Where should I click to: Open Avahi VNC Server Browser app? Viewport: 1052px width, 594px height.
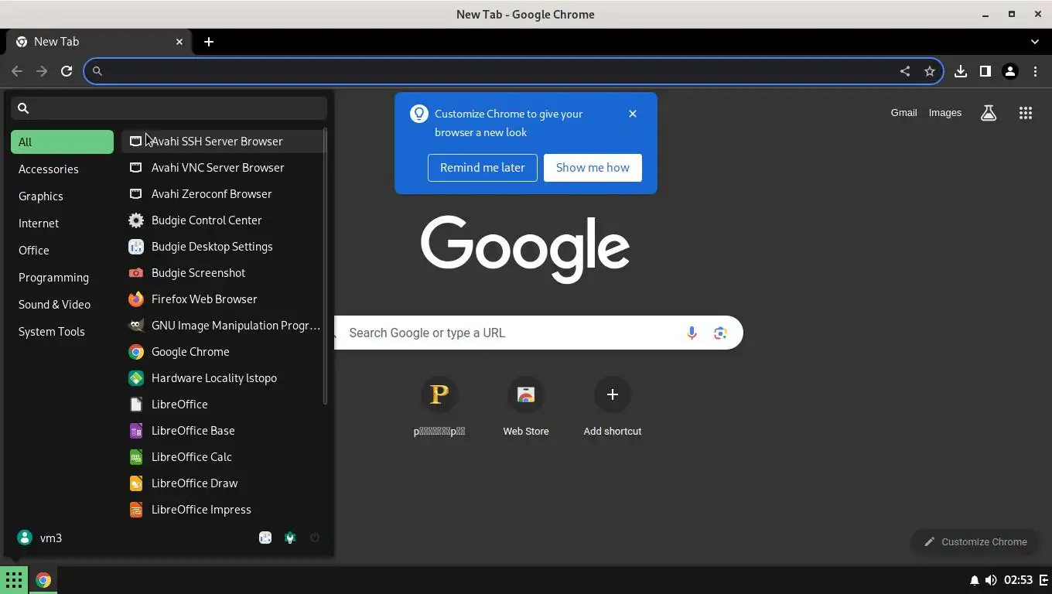223,167
